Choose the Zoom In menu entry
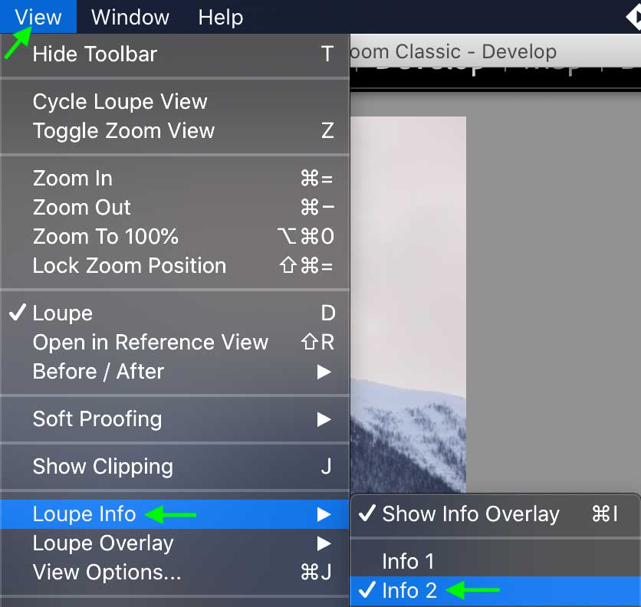The height and width of the screenshot is (607, 641). click(175, 179)
